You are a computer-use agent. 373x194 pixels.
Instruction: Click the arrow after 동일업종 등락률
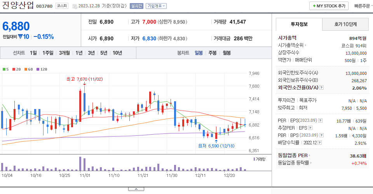coord(311,163)
